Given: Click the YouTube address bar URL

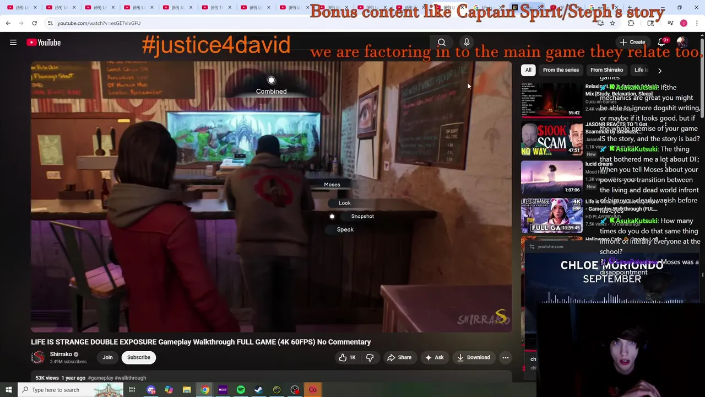Looking at the screenshot, I should click(x=99, y=23).
